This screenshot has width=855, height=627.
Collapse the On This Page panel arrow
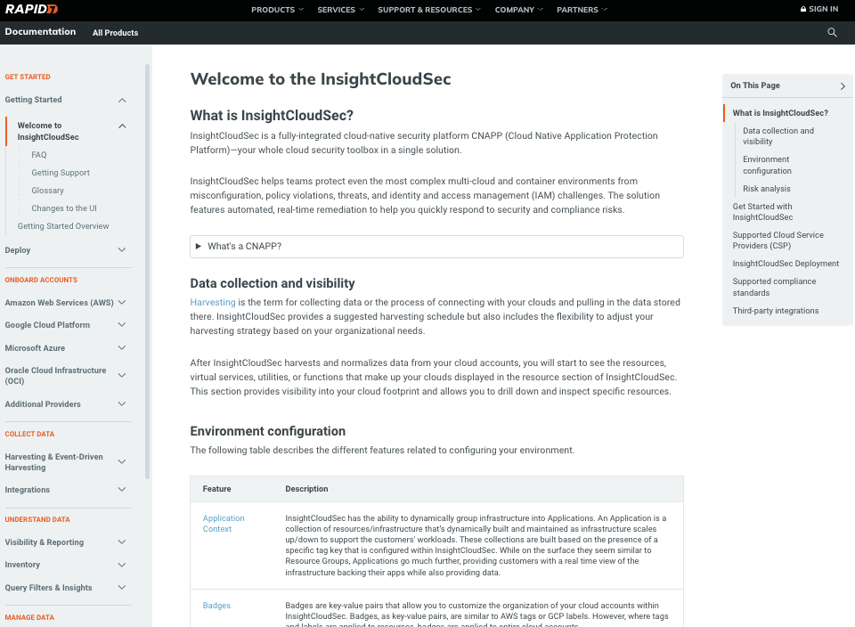pos(843,86)
